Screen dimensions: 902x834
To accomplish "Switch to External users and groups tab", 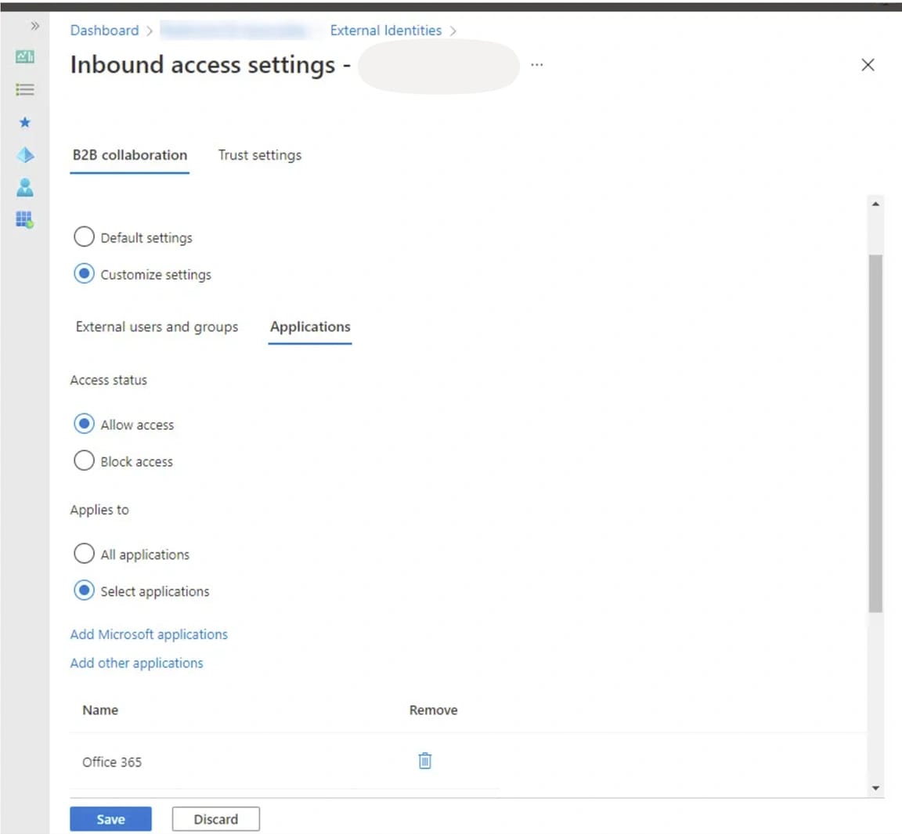I will [x=157, y=327].
